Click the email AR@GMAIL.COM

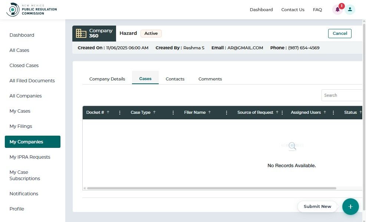(x=245, y=48)
